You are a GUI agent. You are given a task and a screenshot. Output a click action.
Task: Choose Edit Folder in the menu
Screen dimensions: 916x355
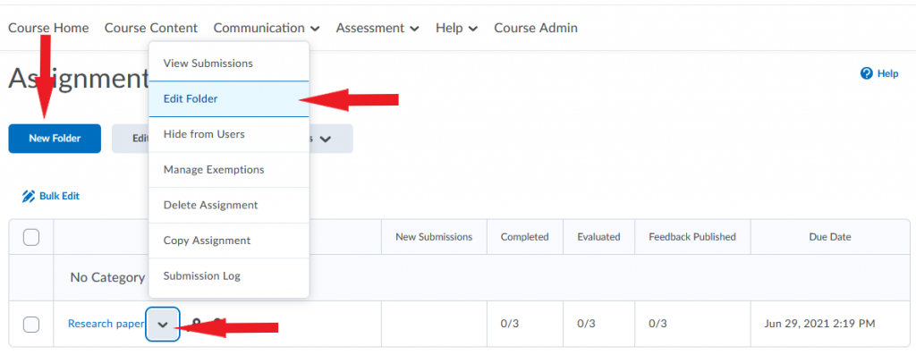pos(229,98)
